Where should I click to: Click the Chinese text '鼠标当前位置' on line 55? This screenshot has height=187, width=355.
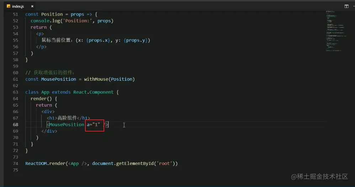pos(56,40)
